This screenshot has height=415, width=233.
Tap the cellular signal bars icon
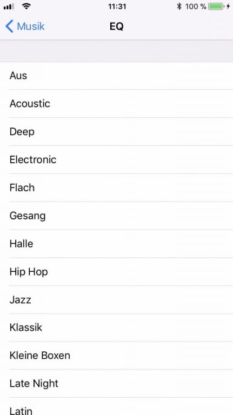click(9, 6)
